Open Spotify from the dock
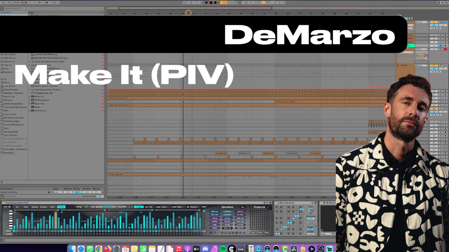 pos(223,249)
